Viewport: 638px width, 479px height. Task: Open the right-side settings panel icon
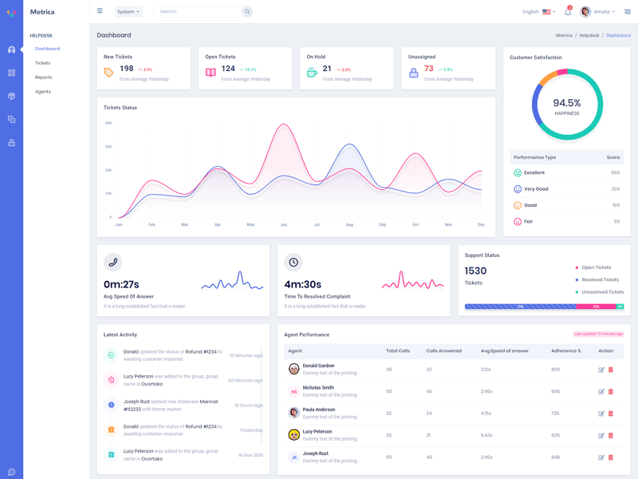pos(628,12)
